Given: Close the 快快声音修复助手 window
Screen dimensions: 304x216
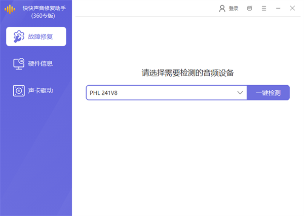Looking at the screenshot, I should (x=292, y=8).
